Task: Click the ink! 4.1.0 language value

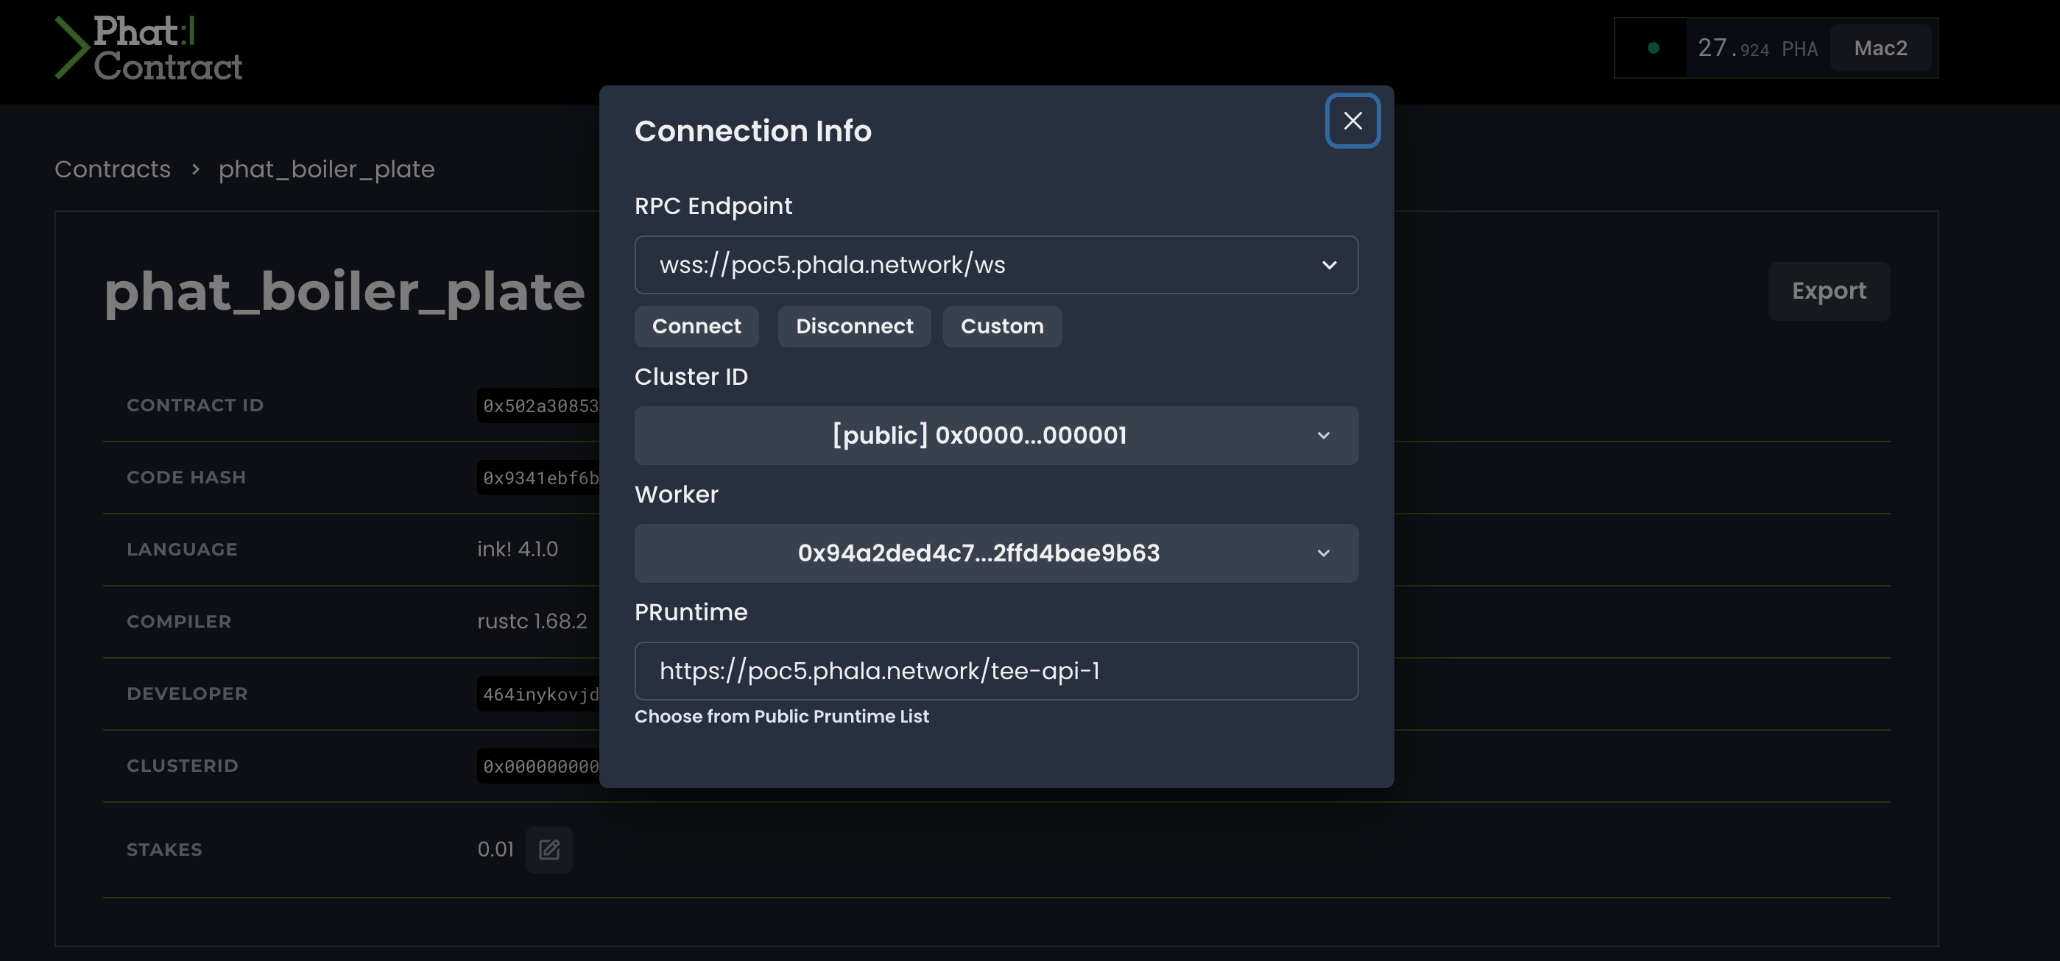Action: [518, 549]
